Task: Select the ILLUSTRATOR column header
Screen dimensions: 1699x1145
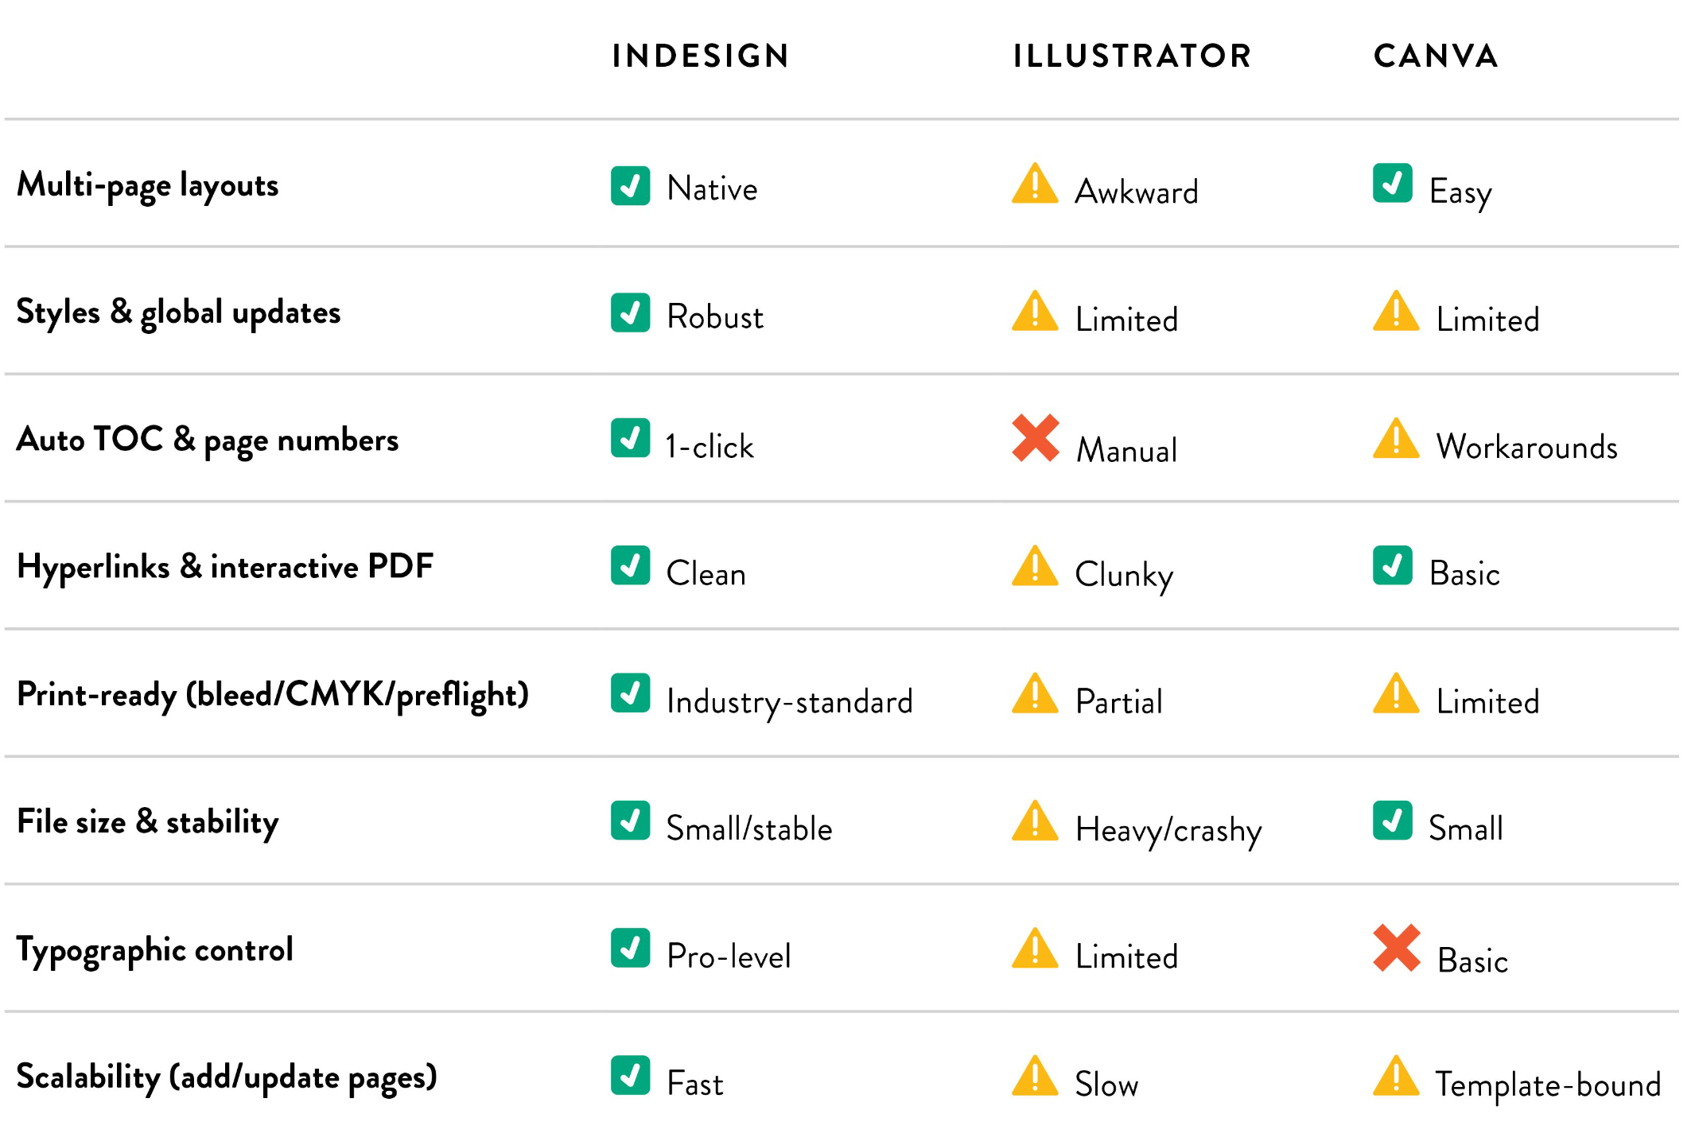Action: (1132, 56)
